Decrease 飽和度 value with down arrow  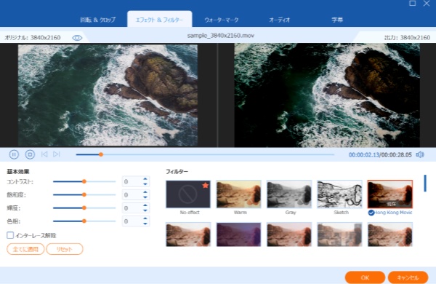(145, 197)
